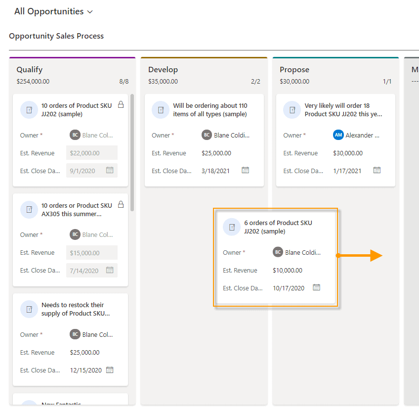The width and height of the screenshot is (419, 416).
Task: Click the Propose column total $30,000.00 under the header
Action: tap(294, 81)
